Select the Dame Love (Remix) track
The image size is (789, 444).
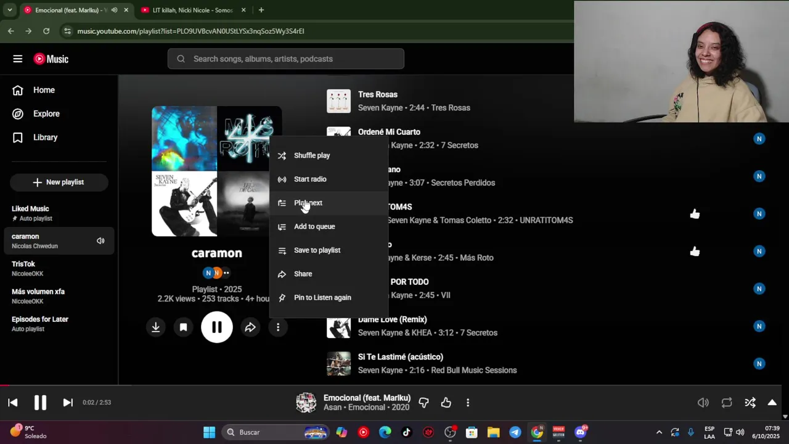(x=393, y=319)
